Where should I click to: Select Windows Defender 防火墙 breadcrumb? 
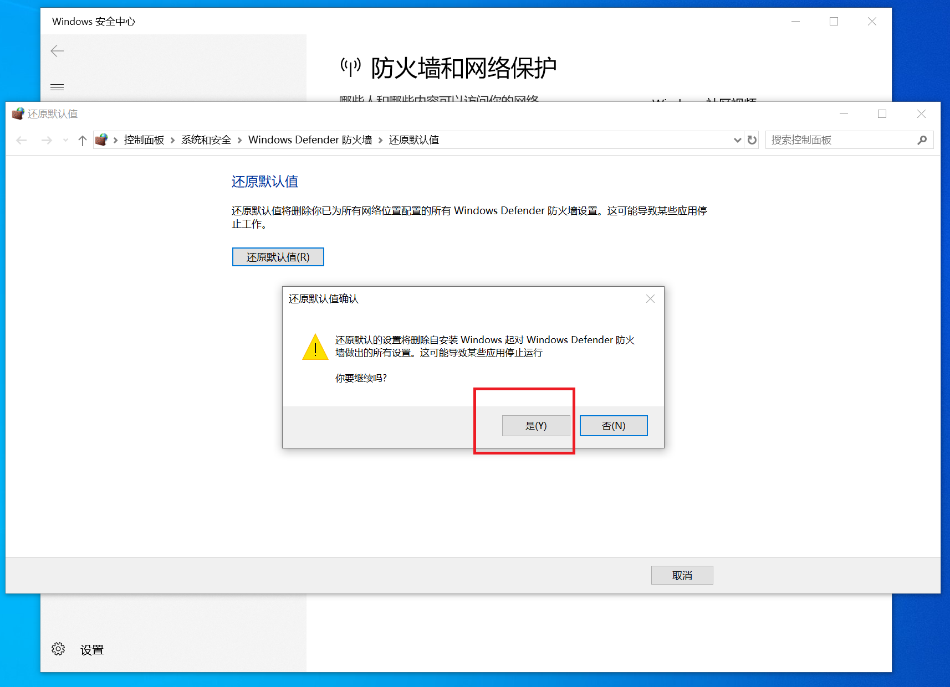[x=310, y=140]
